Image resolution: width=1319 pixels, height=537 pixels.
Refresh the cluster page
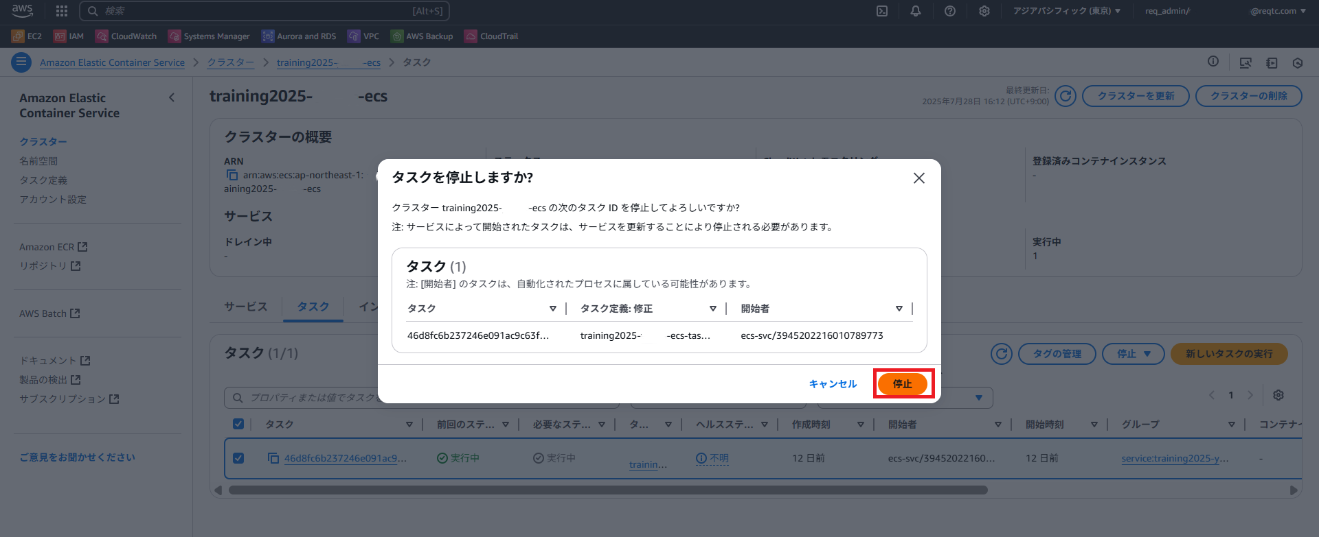click(1066, 96)
